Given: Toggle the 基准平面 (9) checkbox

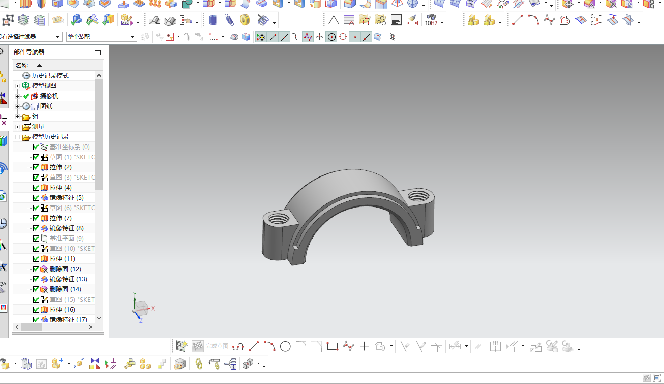Looking at the screenshot, I should click(x=36, y=239).
